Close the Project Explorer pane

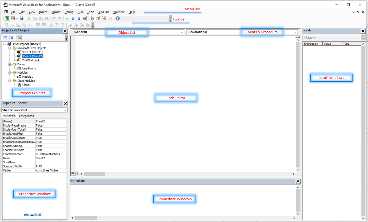pos(65,31)
